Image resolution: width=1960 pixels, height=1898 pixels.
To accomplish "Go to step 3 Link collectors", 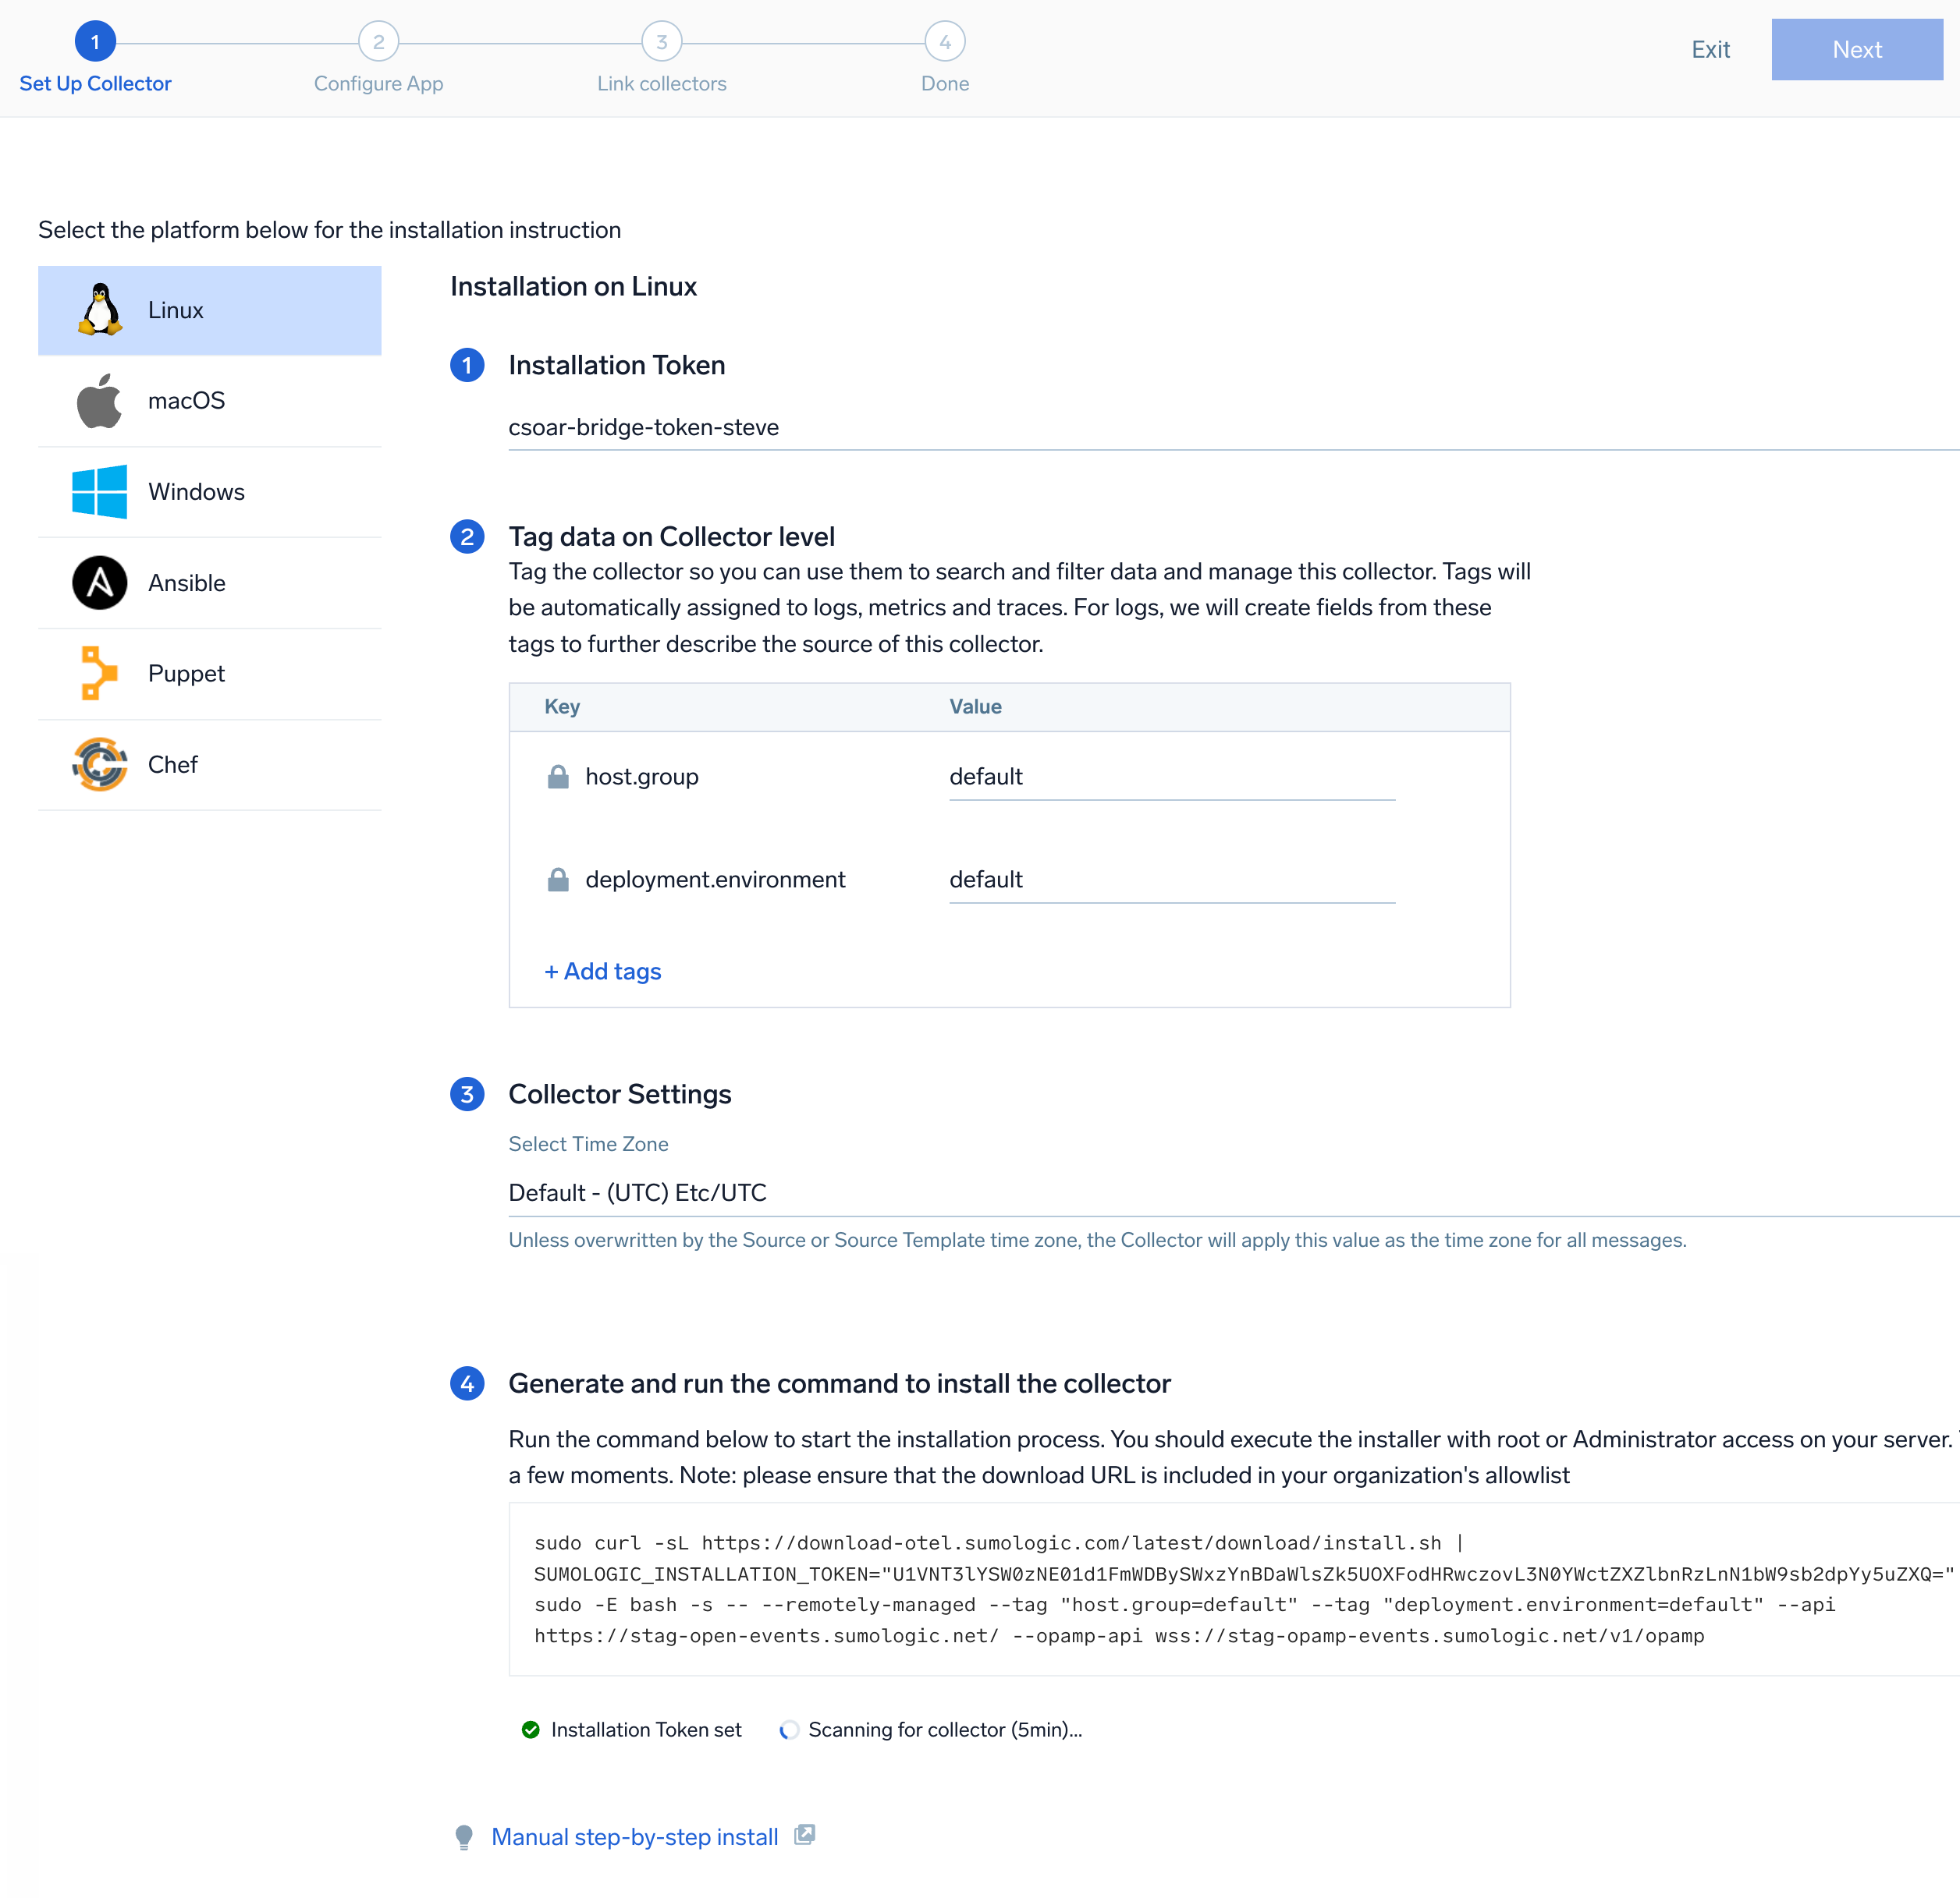I will 661,42.
